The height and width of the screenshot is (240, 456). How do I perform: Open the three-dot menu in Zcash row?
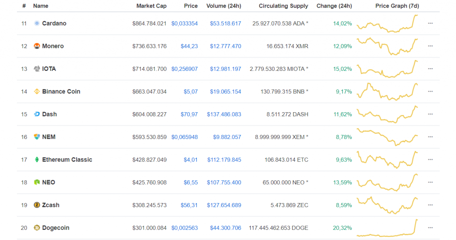point(431,205)
